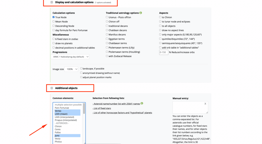262x144 pixels.
Task: Collapse the Additional objects section
Action: pos(52,88)
